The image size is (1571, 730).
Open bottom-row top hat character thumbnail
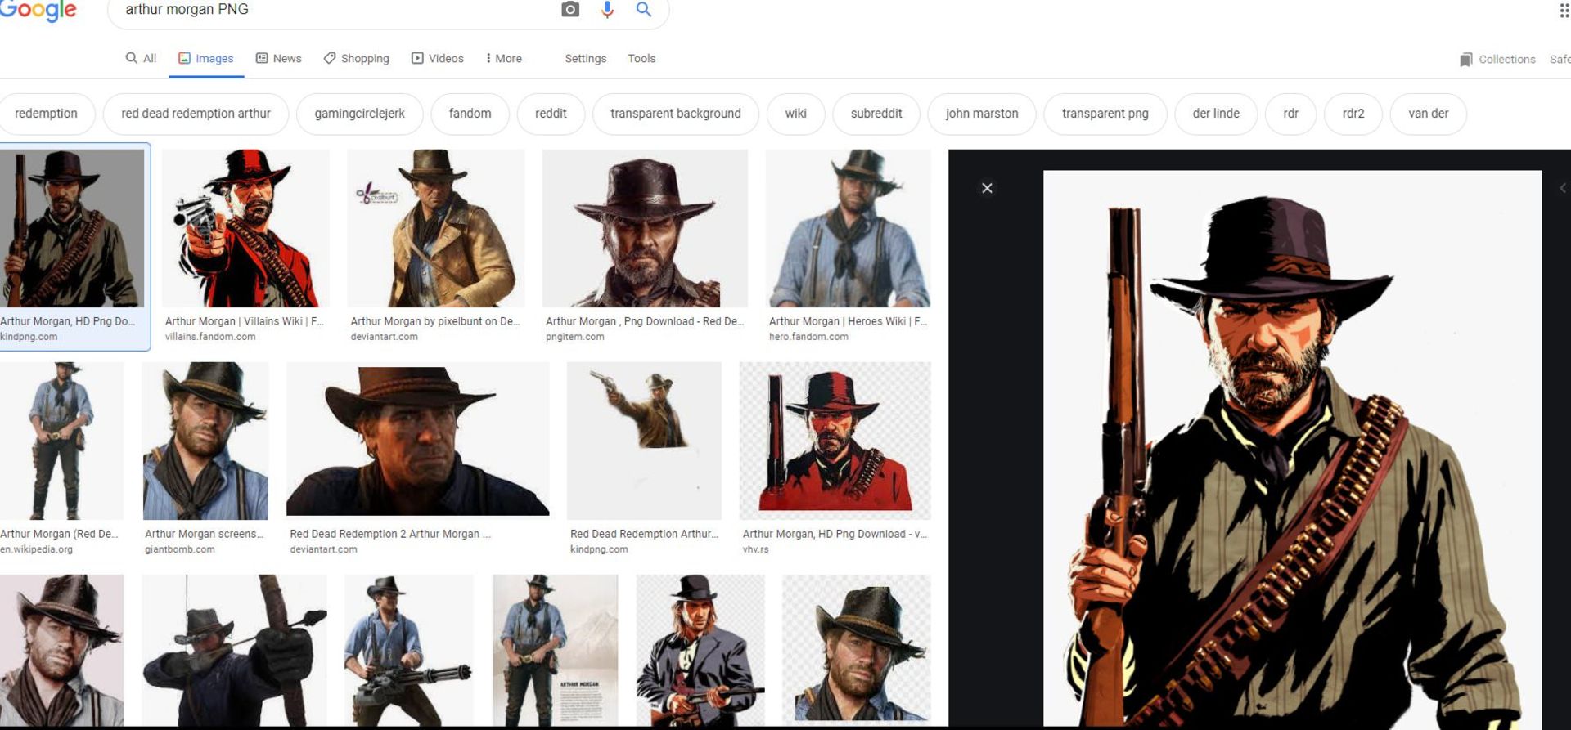[700, 650]
